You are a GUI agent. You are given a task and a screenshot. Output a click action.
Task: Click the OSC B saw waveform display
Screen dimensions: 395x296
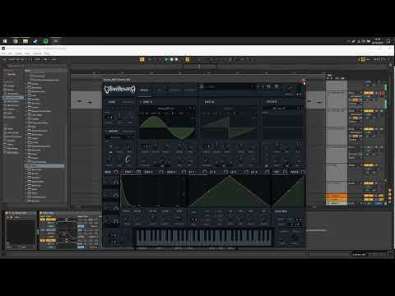click(x=229, y=127)
